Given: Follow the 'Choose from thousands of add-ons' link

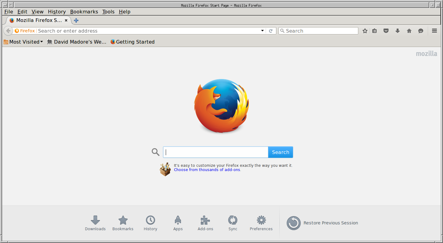Looking at the screenshot, I should point(207,170).
